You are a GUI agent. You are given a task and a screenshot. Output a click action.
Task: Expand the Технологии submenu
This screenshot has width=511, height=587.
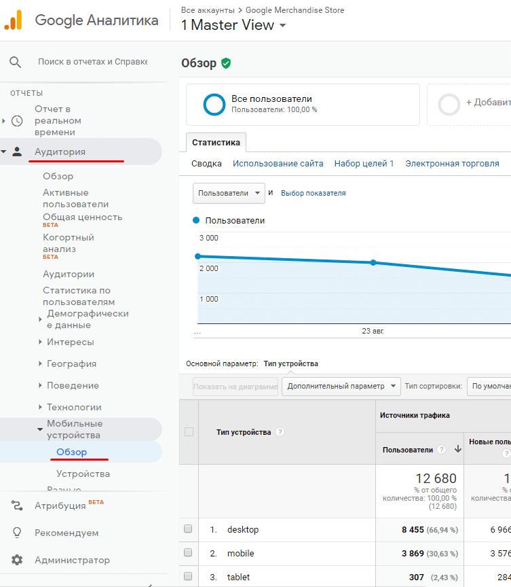40,407
